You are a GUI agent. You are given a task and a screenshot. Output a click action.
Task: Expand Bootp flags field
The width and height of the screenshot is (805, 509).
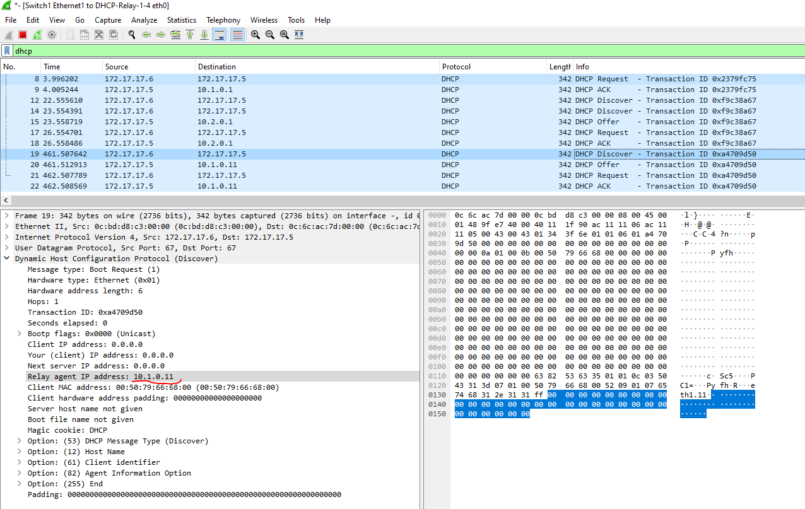point(19,334)
